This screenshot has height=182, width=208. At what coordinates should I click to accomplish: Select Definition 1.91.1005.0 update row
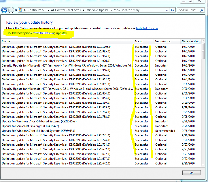101,47
